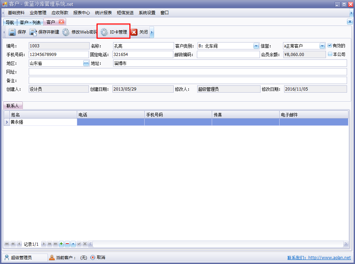Switch to the 客户 - 列表 tab
The image size is (355, 264).
[30, 22]
